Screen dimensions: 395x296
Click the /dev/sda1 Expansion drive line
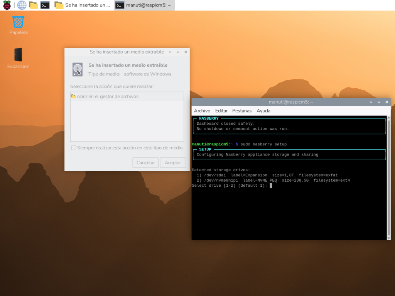(x=267, y=175)
